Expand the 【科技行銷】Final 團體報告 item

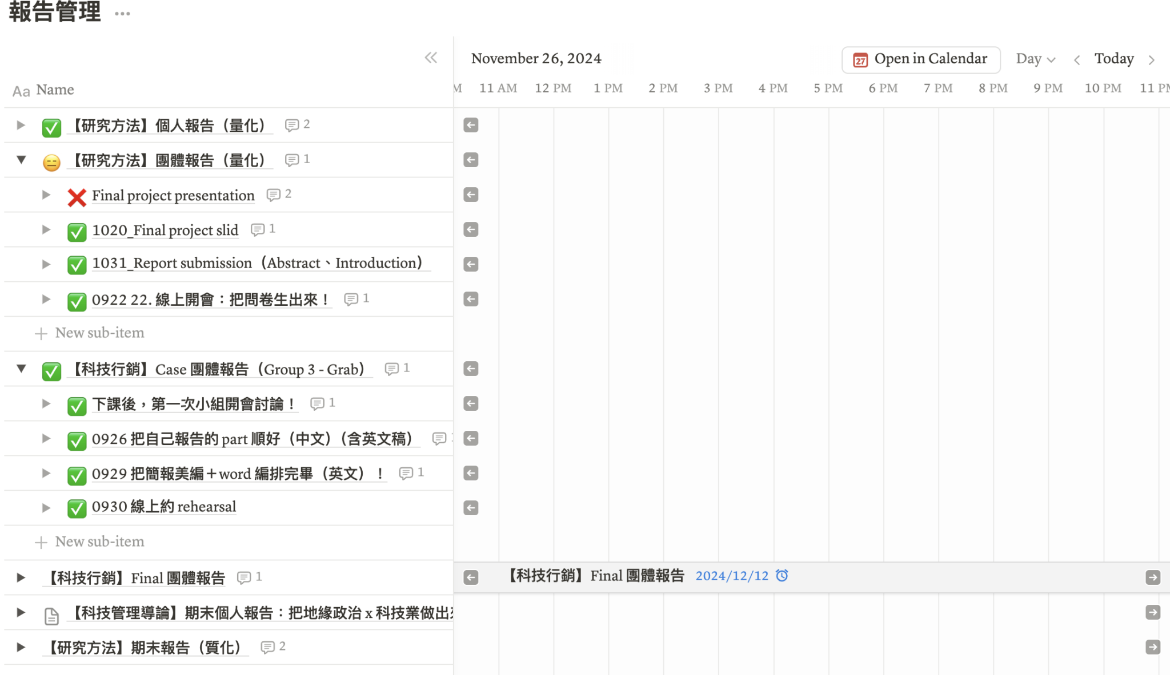[21, 577]
